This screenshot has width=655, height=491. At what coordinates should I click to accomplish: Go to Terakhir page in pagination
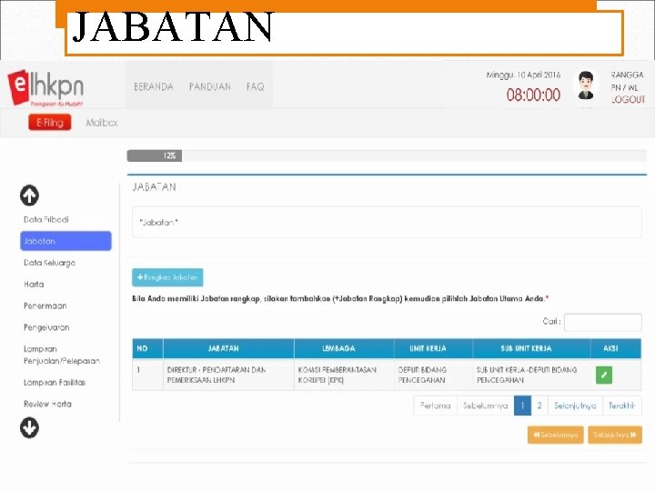(x=622, y=406)
